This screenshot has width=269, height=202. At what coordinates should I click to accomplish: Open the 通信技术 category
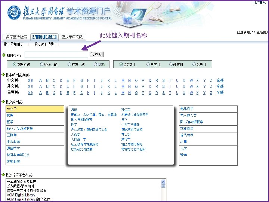click(x=13, y=149)
